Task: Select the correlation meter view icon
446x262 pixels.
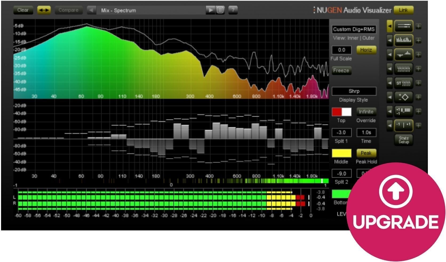Action: 404,111
